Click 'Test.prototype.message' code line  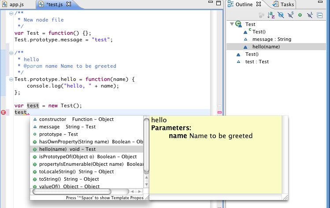pos(63,40)
